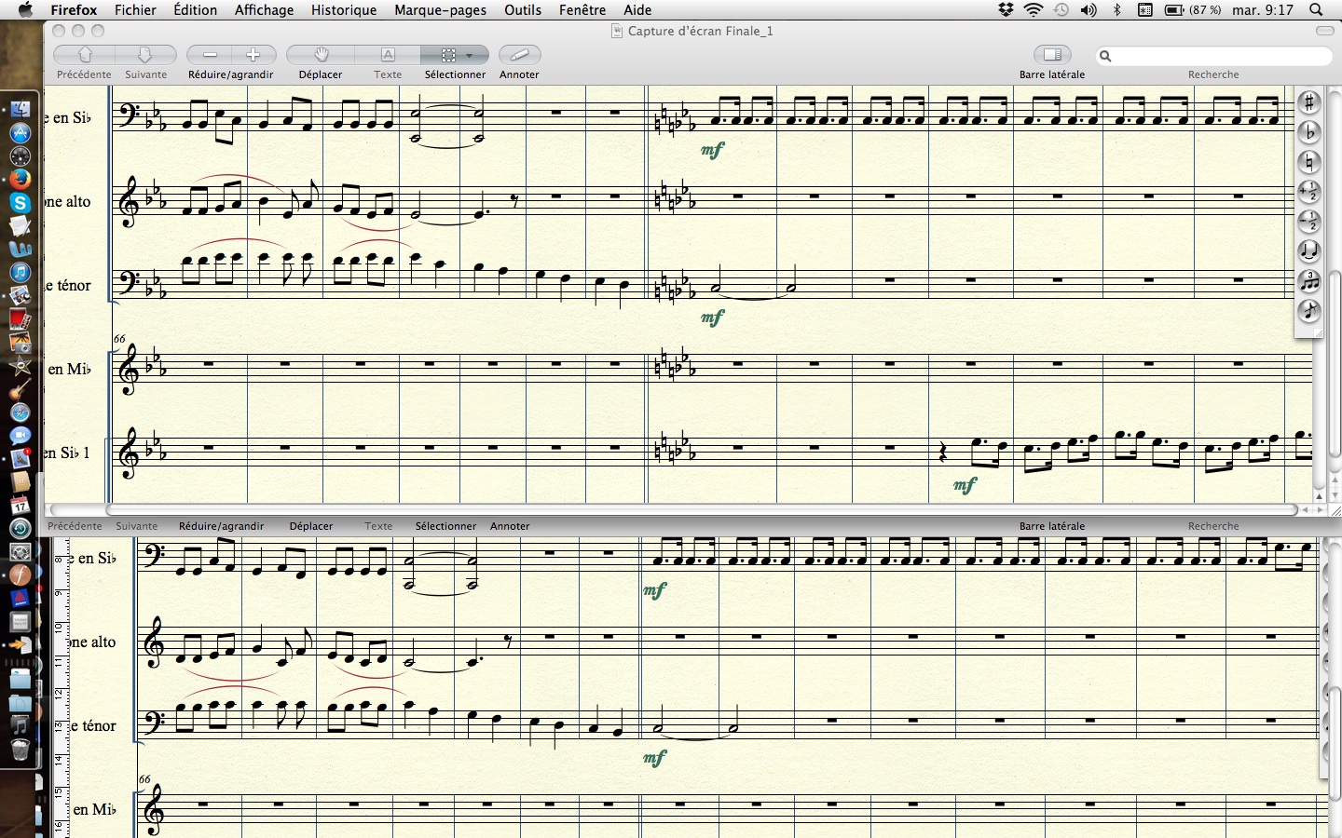This screenshot has width=1342, height=838.
Task: Open the Sélectionner tool dropdown arrow
Action: (470, 55)
